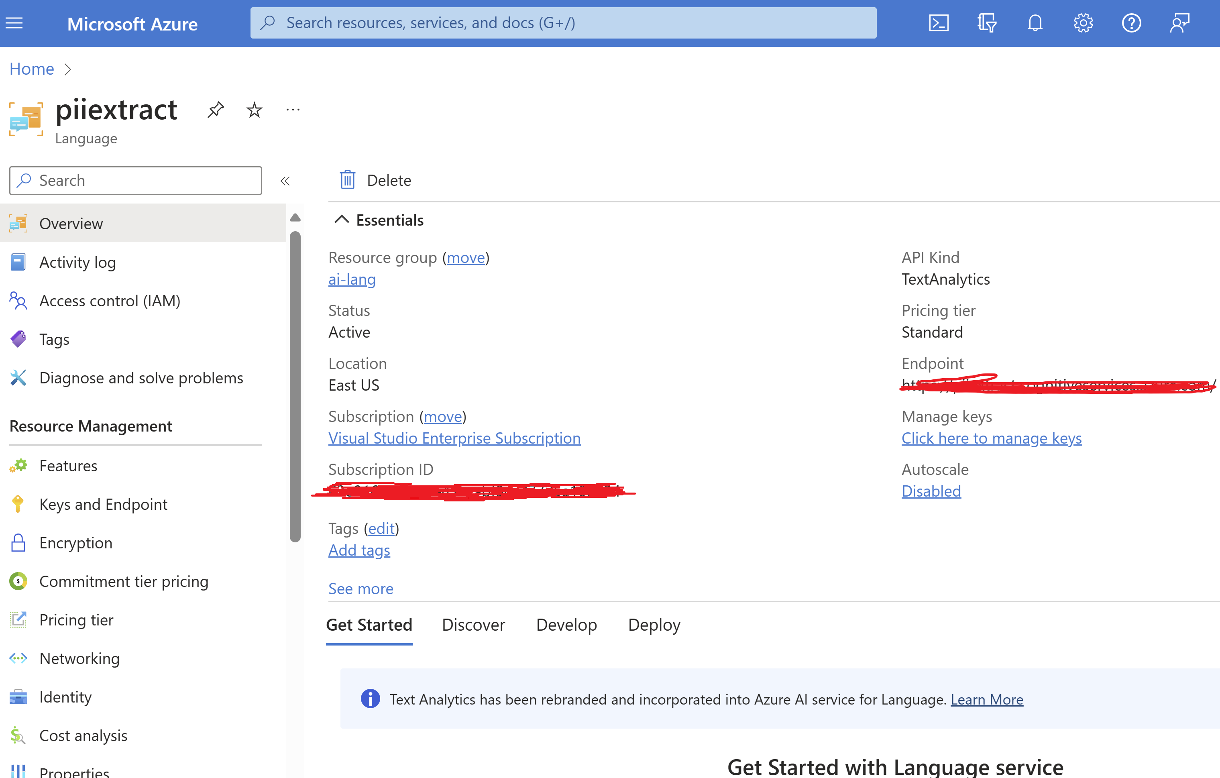
Task: Click the trash can Delete icon
Action: [x=348, y=180]
